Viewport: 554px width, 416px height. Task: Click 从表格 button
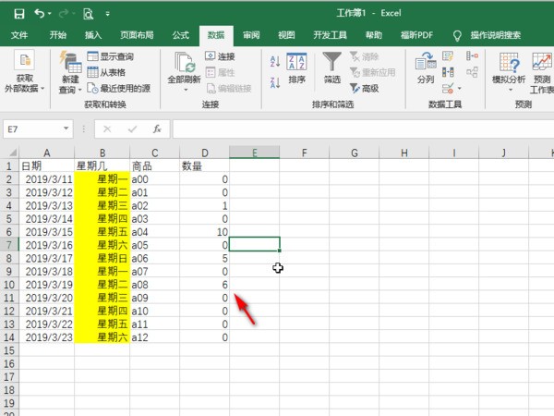click(106, 72)
